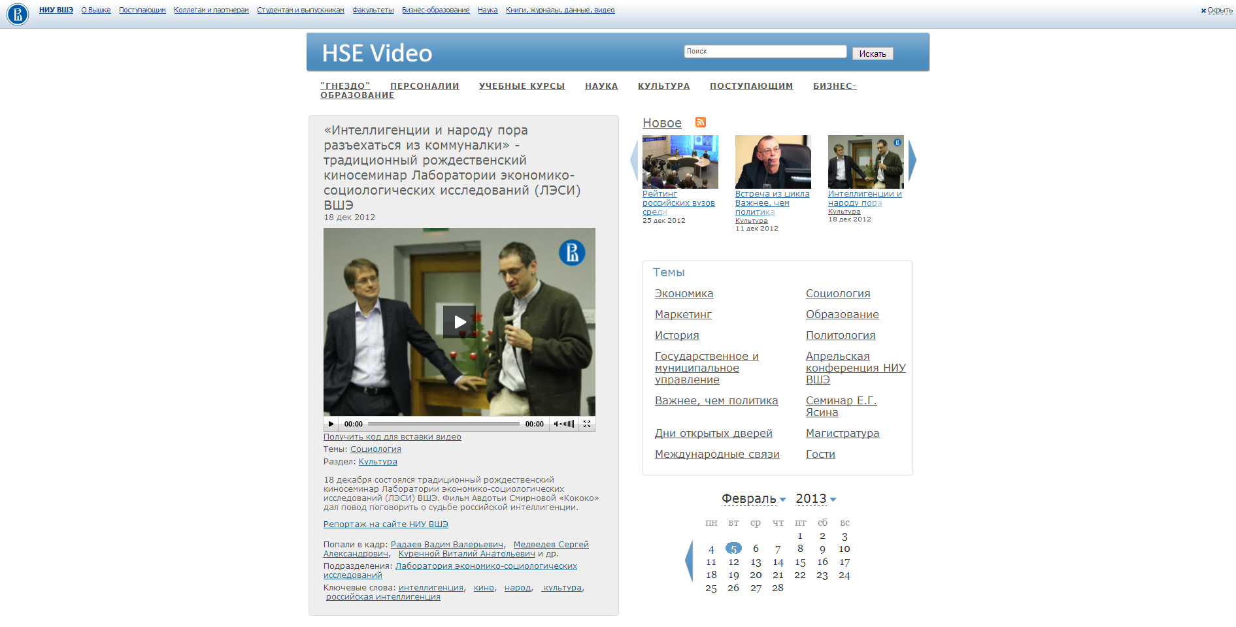Open the БИЗНЕС-ОБРАЗОВАНИЕ menu section
This screenshot has width=1236, height=627.
[x=835, y=86]
